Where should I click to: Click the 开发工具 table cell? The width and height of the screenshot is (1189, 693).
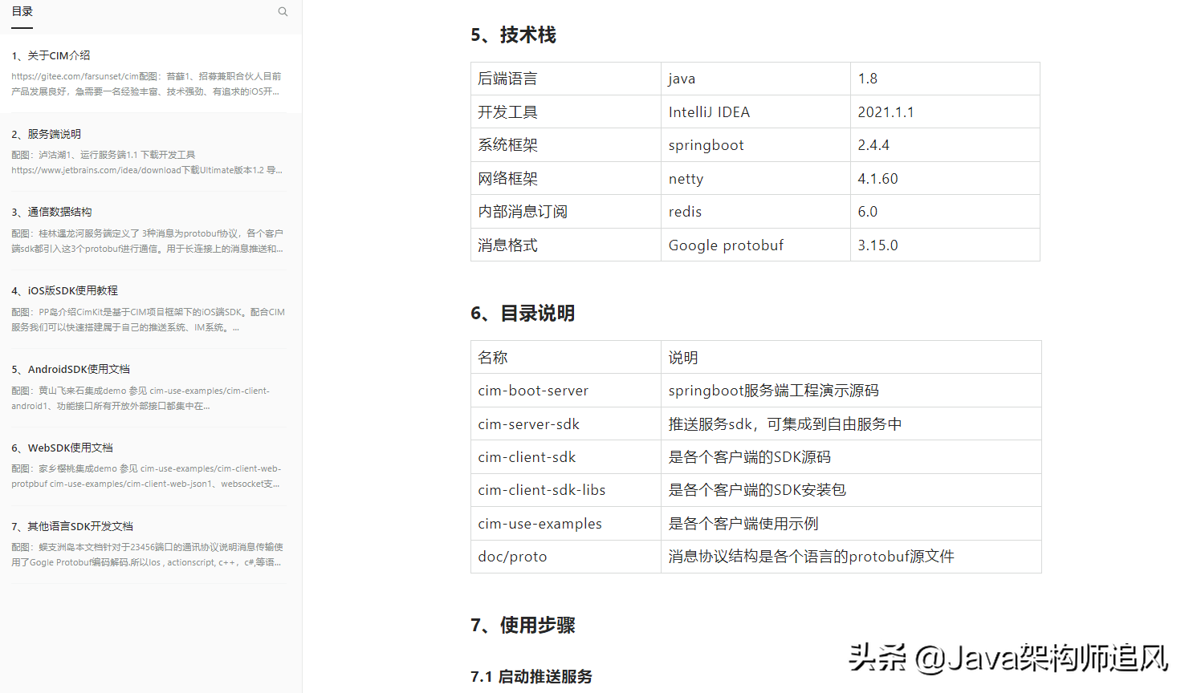(x=566, y=112)
